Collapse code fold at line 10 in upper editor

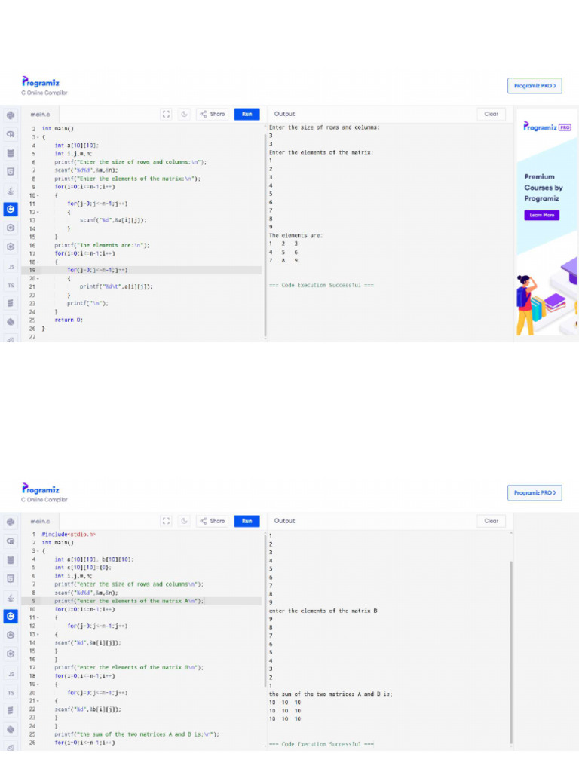38,195
